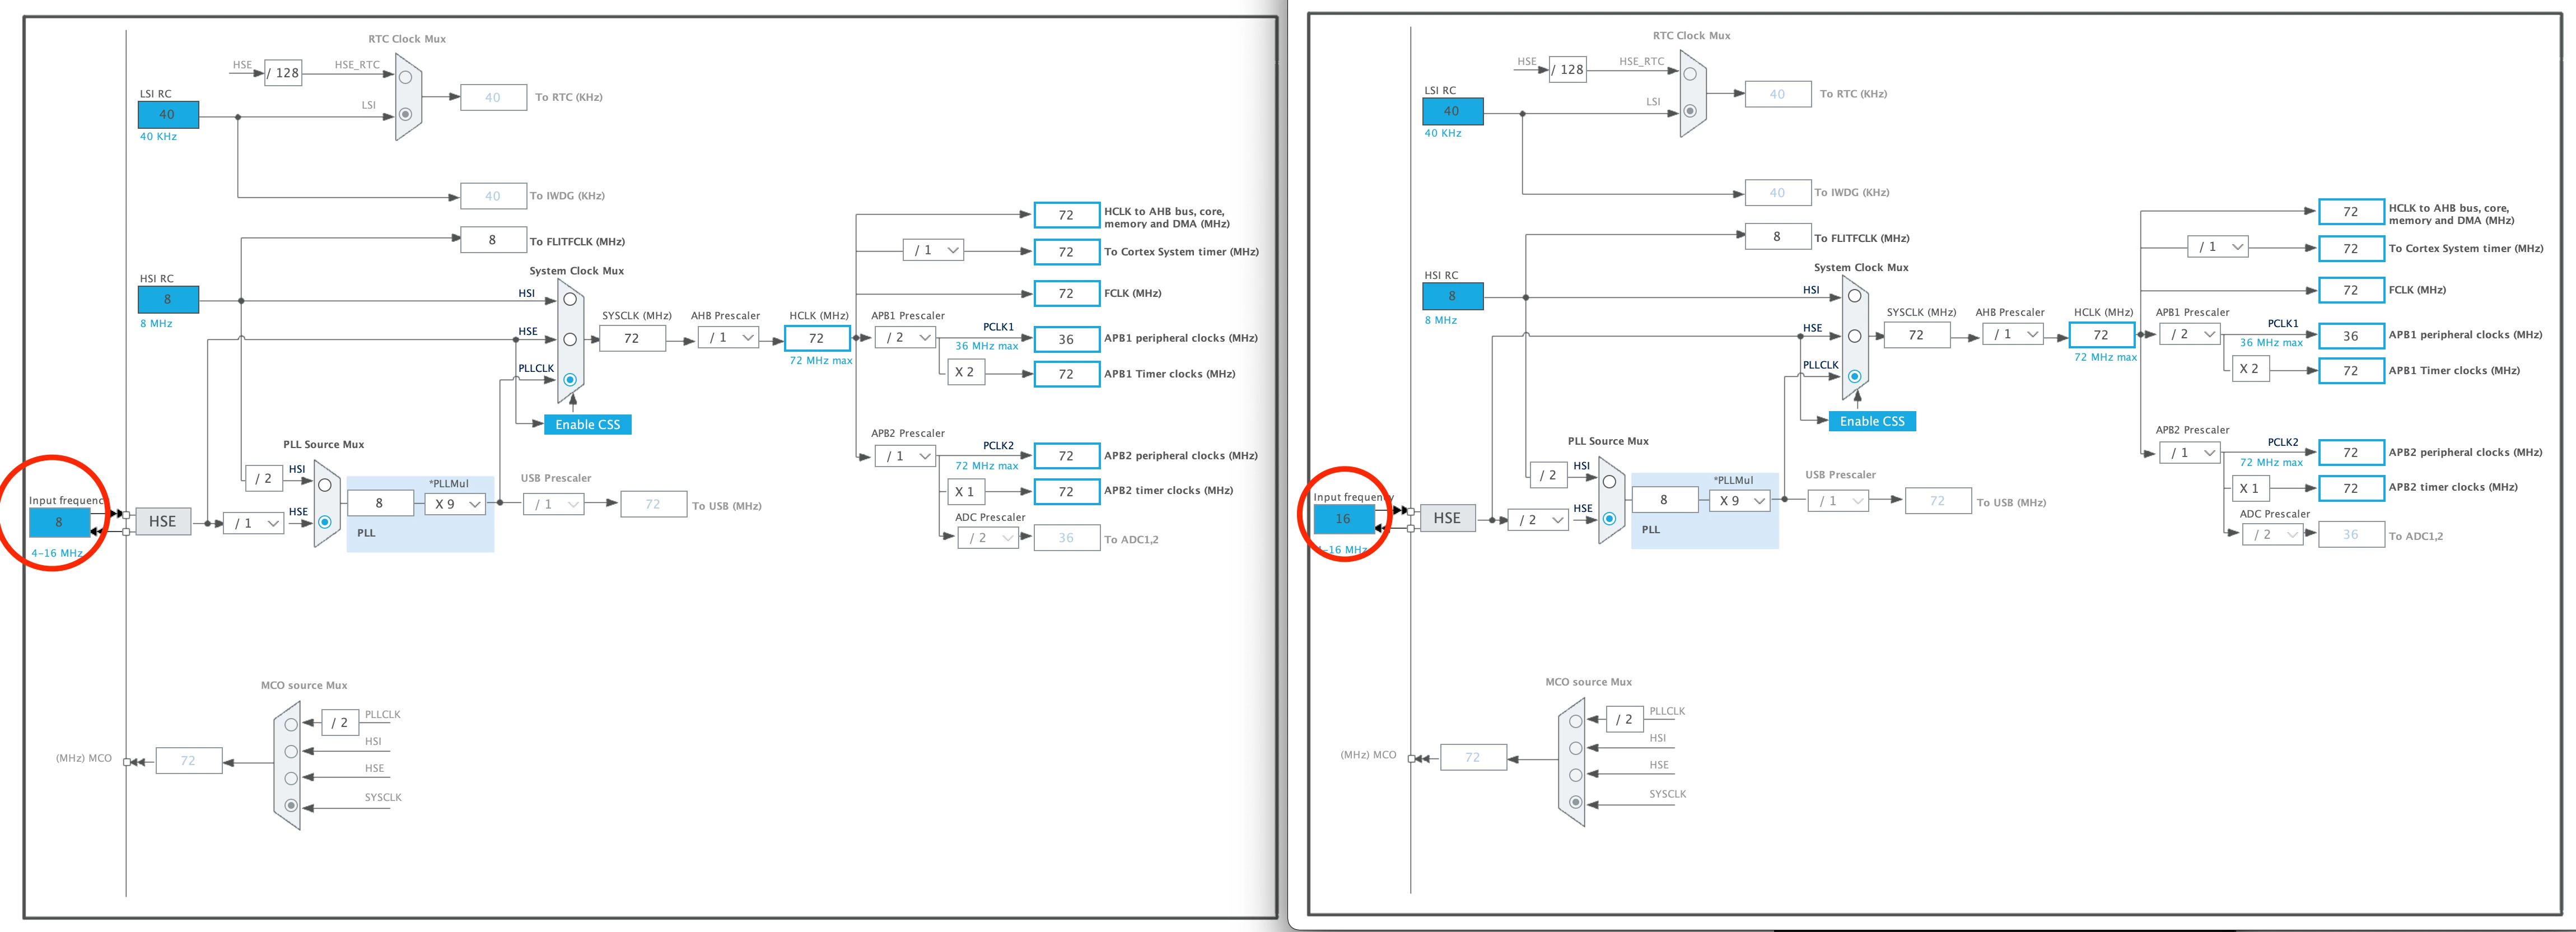Screen dimensions: 2576x932
Task: Click the HSE block in left diagram
Action: tap(163, 522)
